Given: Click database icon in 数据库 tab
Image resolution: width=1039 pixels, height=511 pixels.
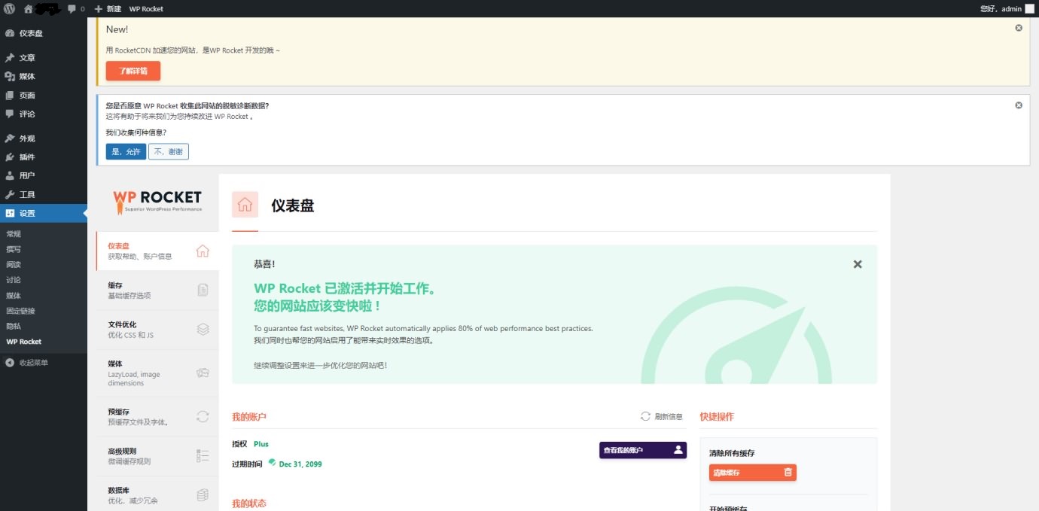Looking at the screenshot, I should coord(203,494).
